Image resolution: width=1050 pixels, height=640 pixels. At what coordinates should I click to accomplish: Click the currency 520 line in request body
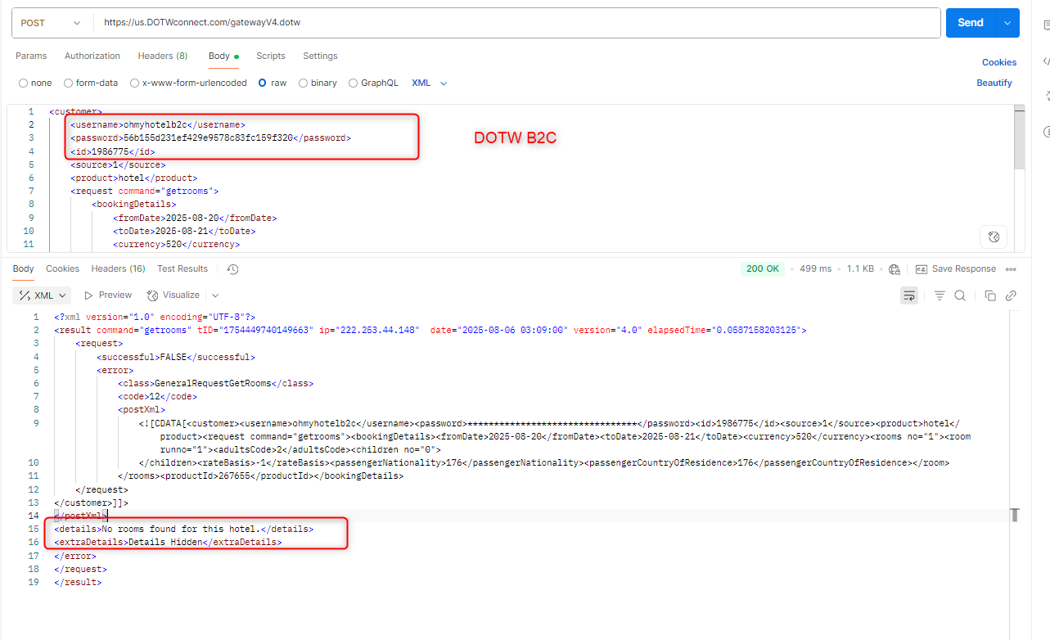(176, 244)
